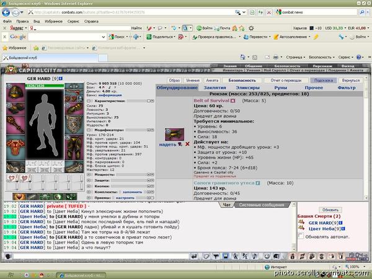Switch to the Эликсиры tab
This screenshot has width=372, height=279.
pyautogui.click(x=247, y=87)
